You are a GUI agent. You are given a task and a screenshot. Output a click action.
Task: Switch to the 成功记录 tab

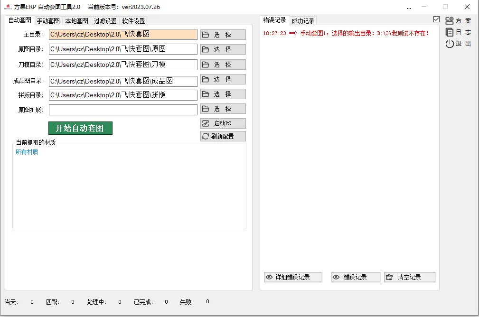click(303, 21)
